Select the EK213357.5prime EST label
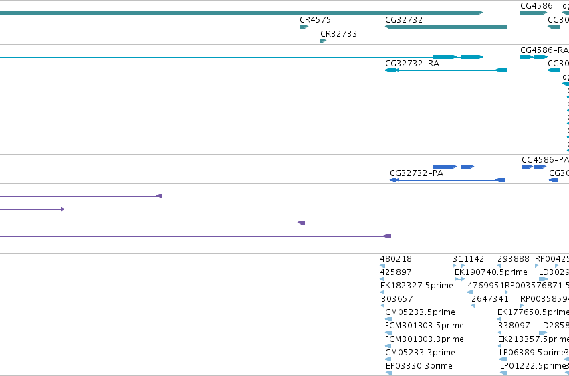The height and width of the screenshot is (376, 569). 534,339
